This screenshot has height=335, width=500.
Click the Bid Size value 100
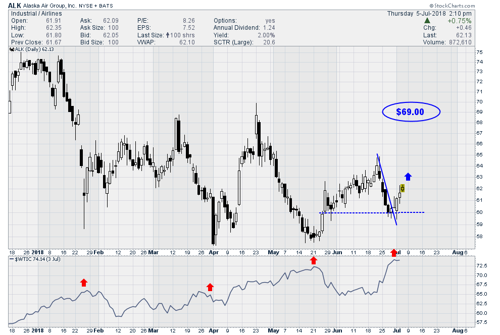pyautogui.click(x=113, y=42)
